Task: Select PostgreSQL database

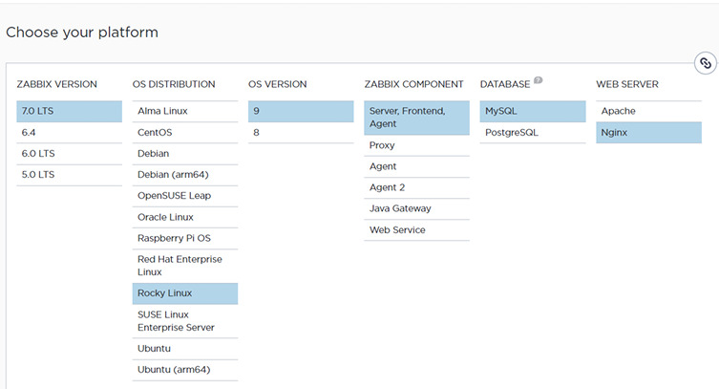Action: pyautogui.click(x=533, y=133)
